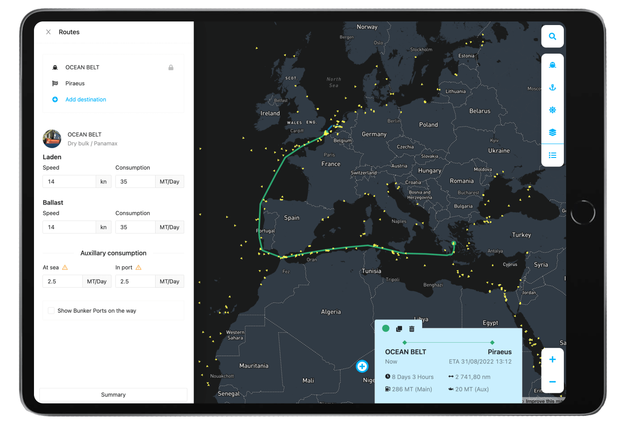626x425 pixels.
Task: Click the green route color circle
Action: 385,329
